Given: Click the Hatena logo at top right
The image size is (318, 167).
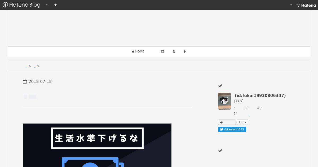Looking at the screenshot, I should coord(306,5).
